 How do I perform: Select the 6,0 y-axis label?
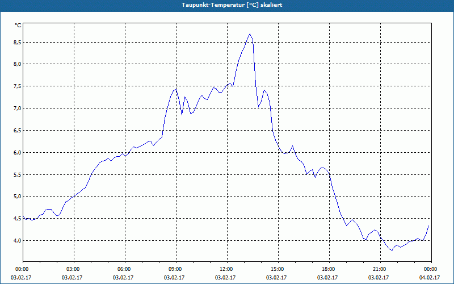pos(18,152)
